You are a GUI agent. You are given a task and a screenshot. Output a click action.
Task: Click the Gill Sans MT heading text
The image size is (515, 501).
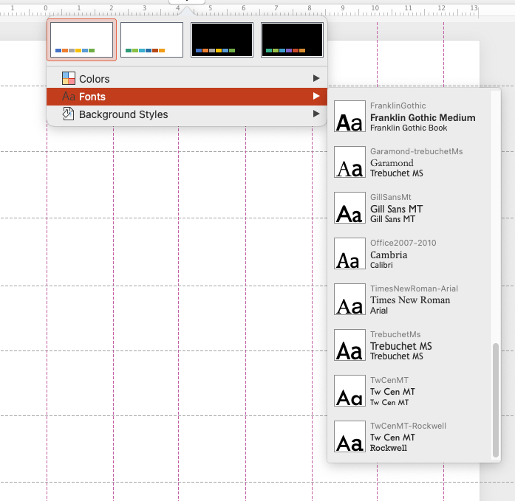[397, 209]
